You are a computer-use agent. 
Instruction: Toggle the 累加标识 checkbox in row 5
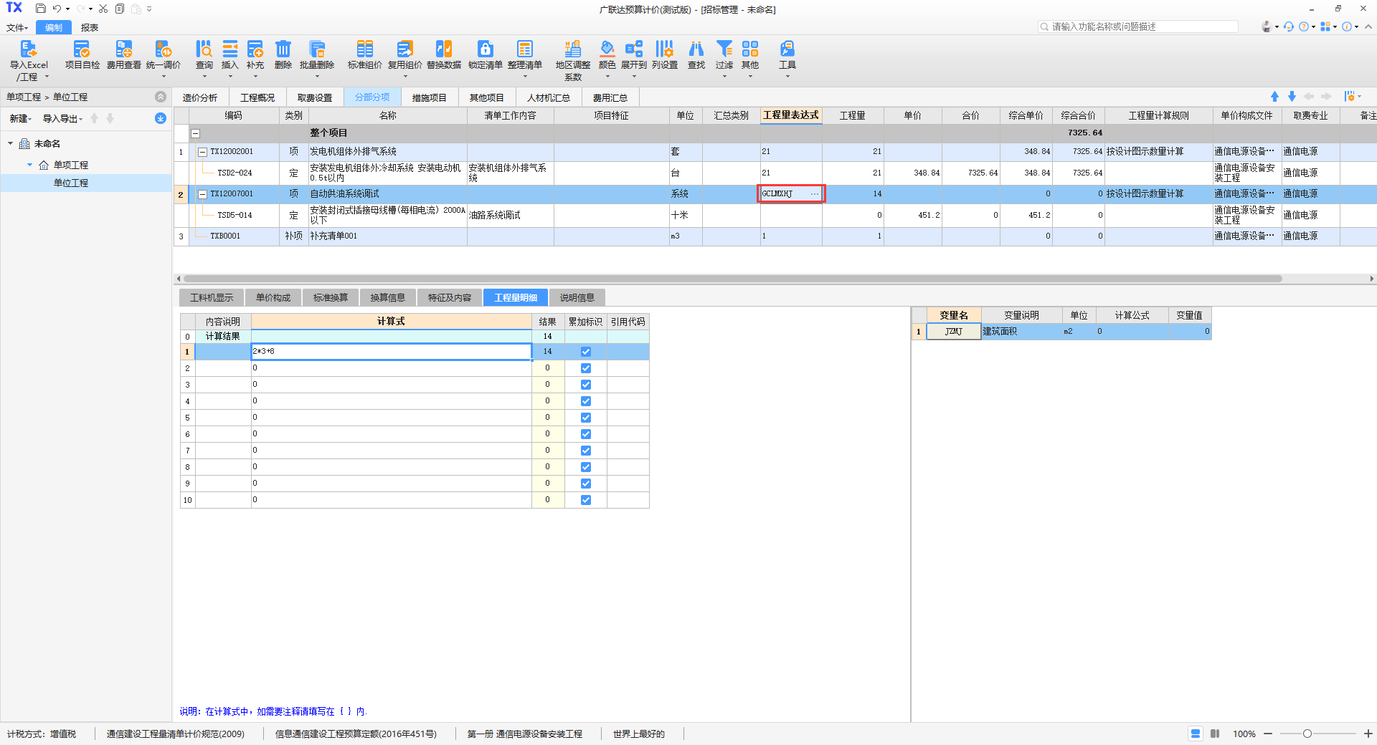(x=586, y=418)
